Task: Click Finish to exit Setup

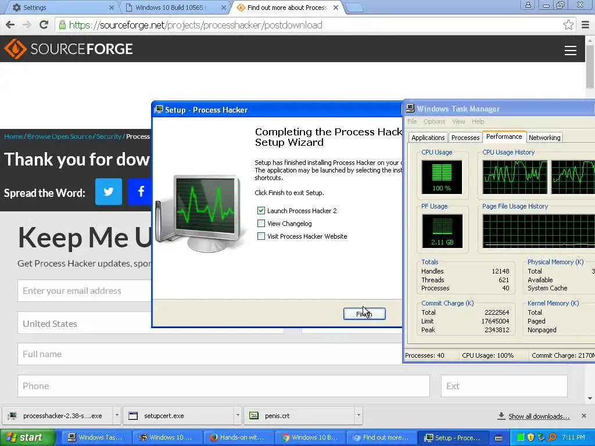Action: tap(364, 314)
